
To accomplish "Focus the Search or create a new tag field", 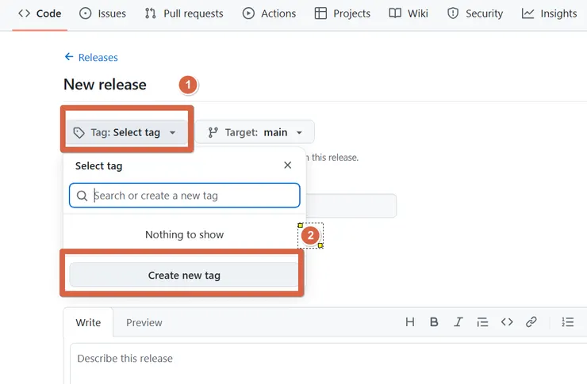I will pyautogui.click(x=190, y=196).
